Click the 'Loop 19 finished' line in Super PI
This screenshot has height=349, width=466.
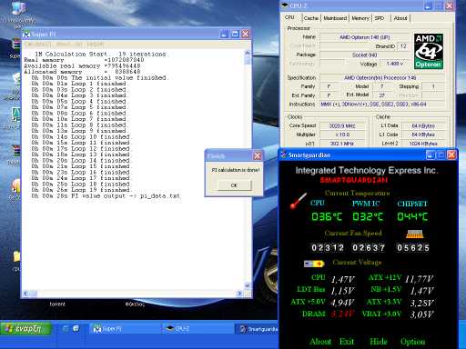pos(81,190)
